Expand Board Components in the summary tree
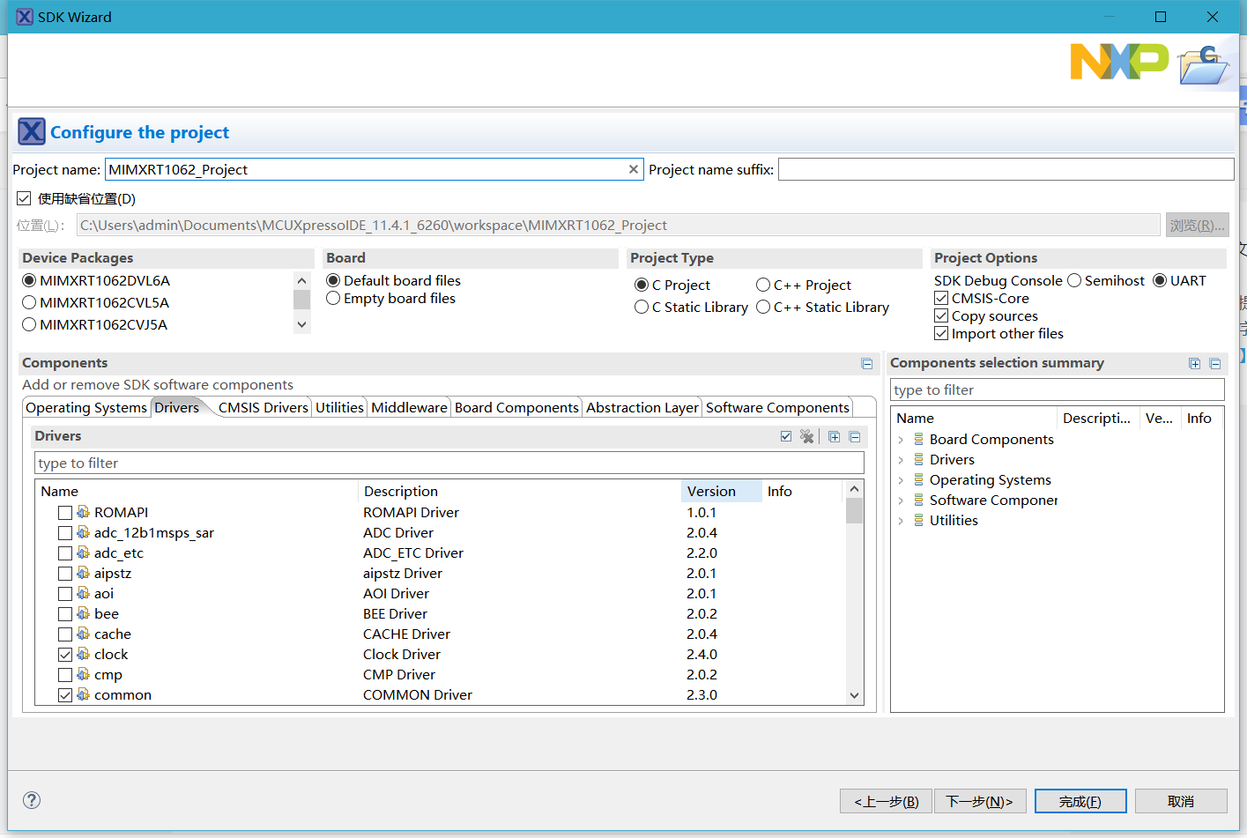The height and width of the screenshot is (838, 1247). click(901, 439)
